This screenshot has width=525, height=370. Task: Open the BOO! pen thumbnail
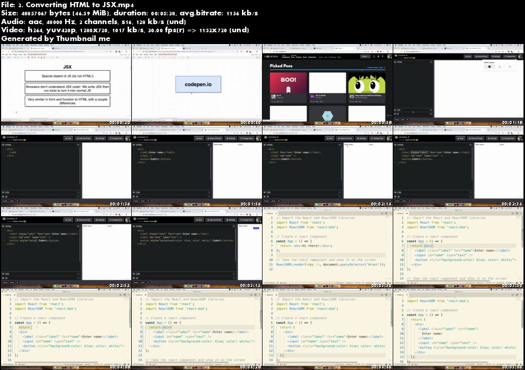[288, 83]
